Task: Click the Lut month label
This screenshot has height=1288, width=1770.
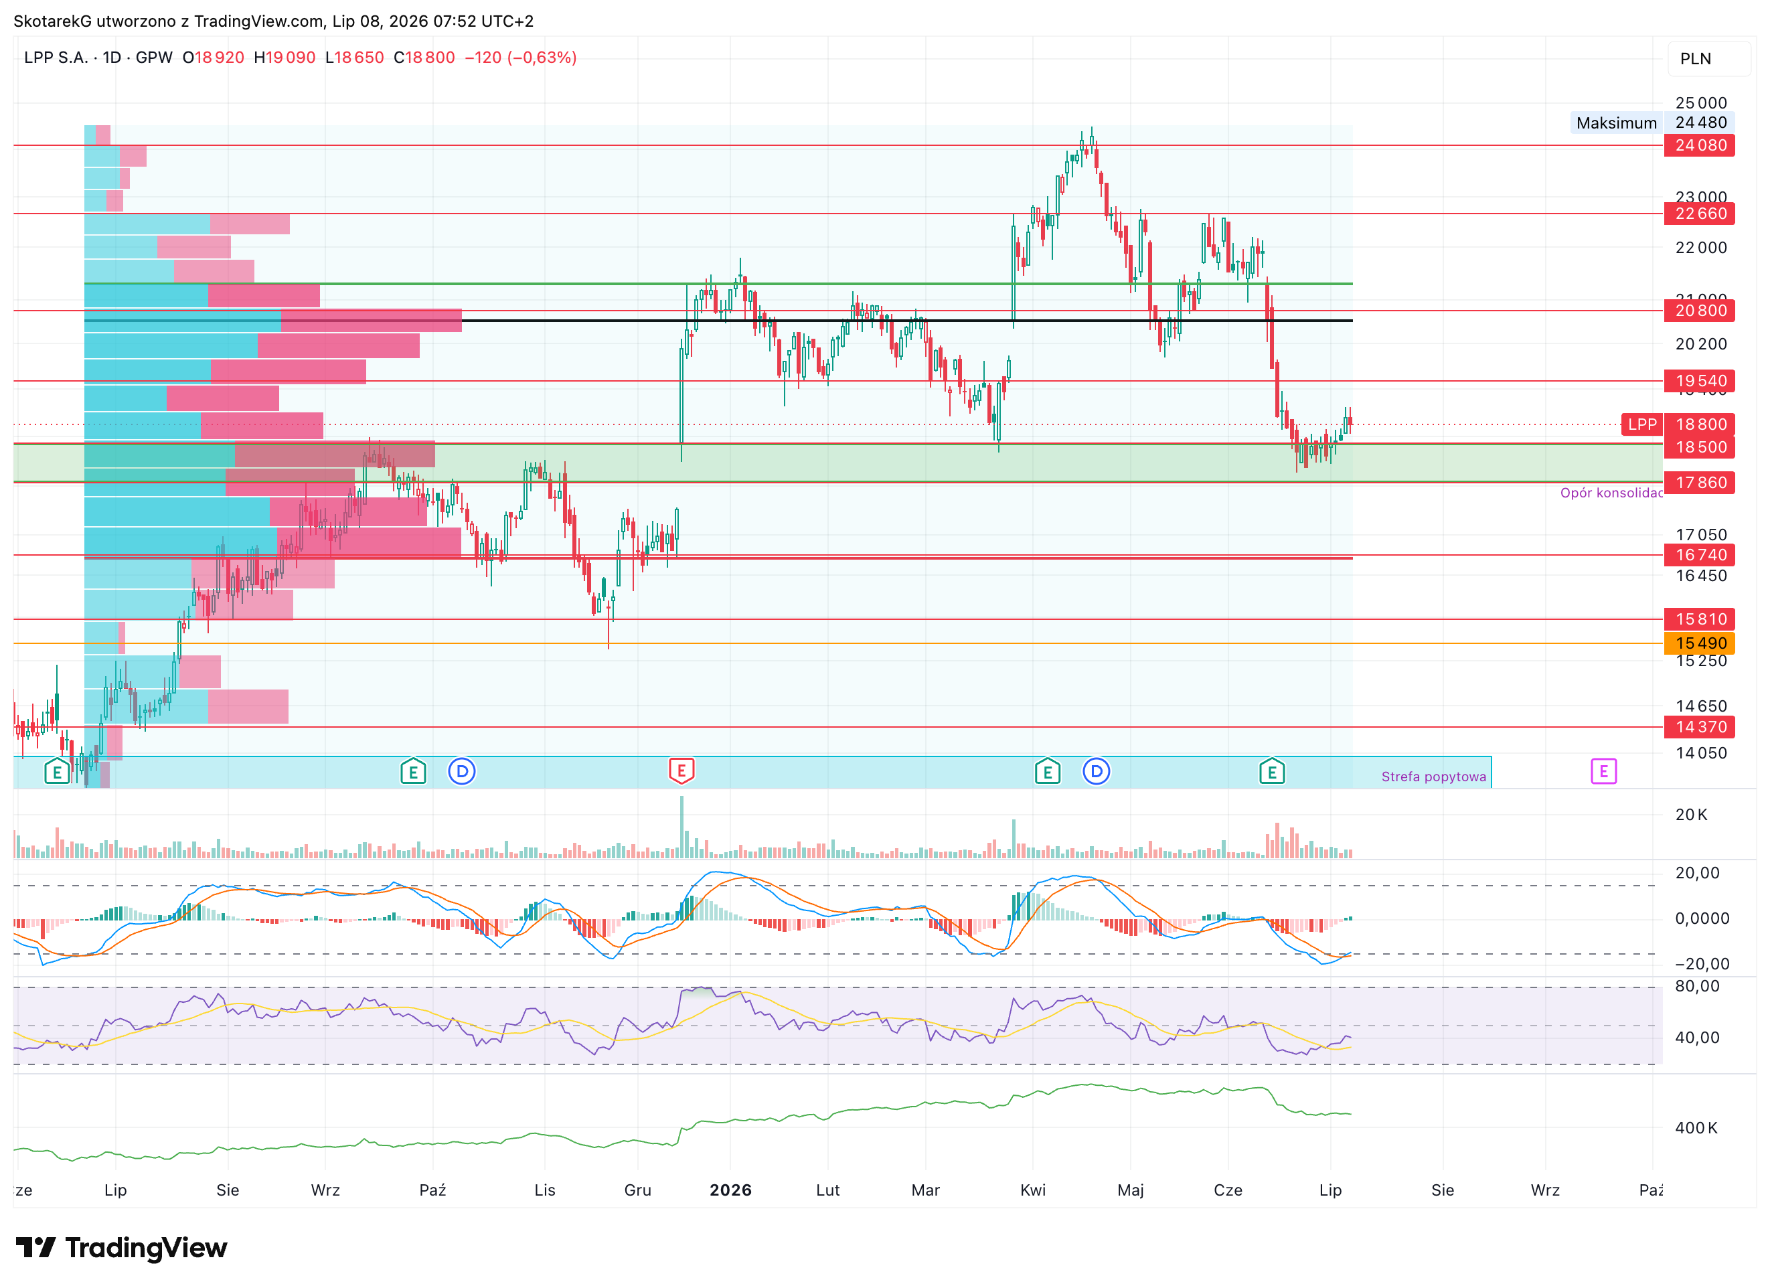Action: (828, 1190)
